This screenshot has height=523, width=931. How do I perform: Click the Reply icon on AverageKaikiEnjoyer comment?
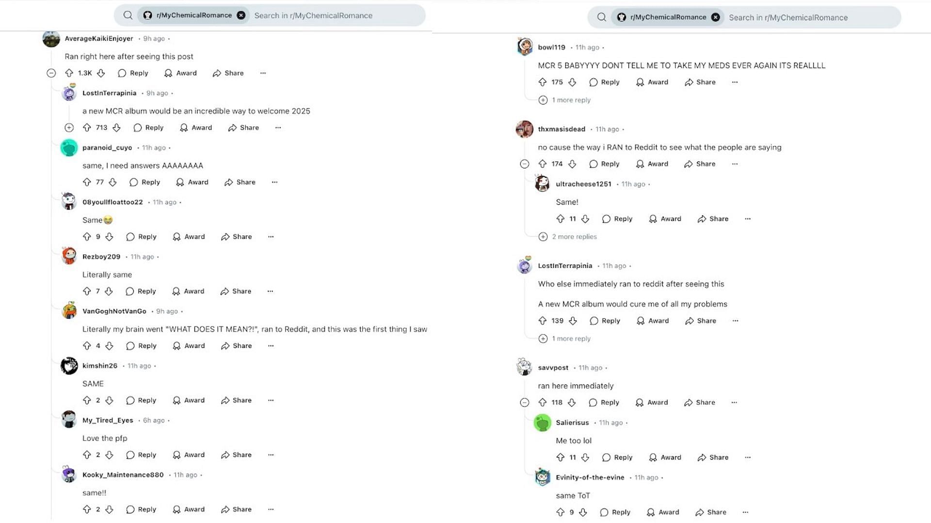click(123, 73)
